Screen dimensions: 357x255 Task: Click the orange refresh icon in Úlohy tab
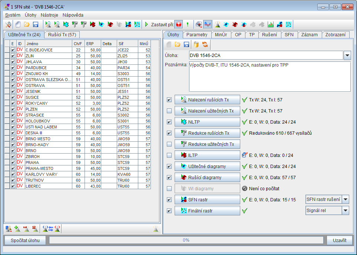pos(205,44)
